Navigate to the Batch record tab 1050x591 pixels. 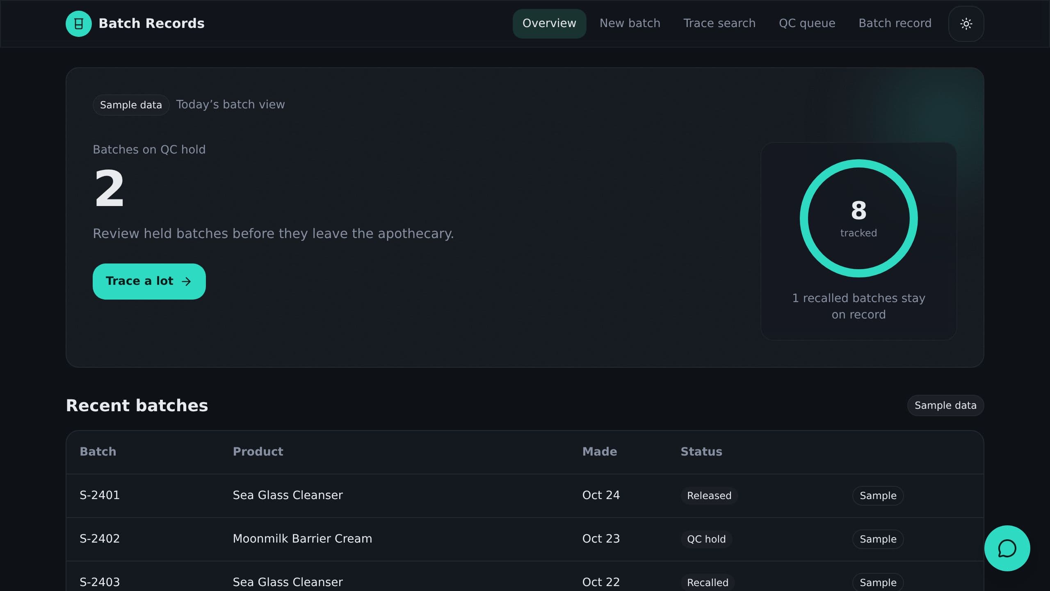point(895,23)
